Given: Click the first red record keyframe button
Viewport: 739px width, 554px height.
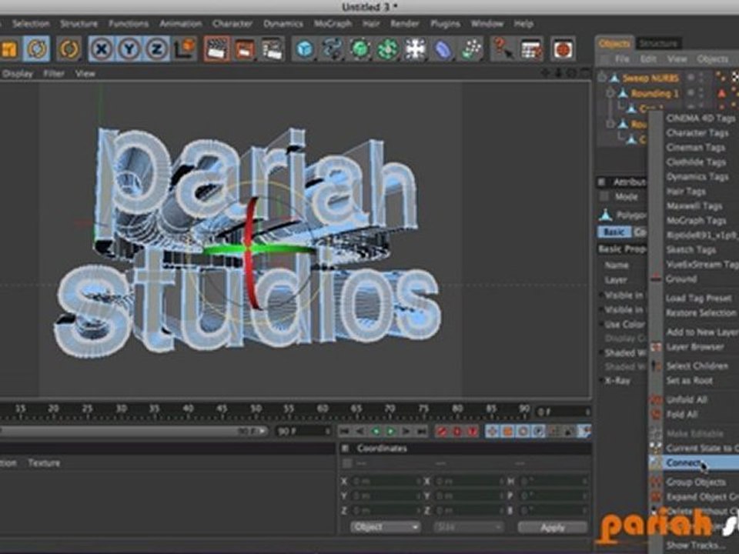Looking at the screenshot, I should [441, 431].
